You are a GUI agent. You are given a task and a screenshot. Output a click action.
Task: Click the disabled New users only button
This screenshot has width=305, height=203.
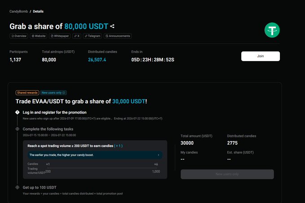tap(227, 174)
